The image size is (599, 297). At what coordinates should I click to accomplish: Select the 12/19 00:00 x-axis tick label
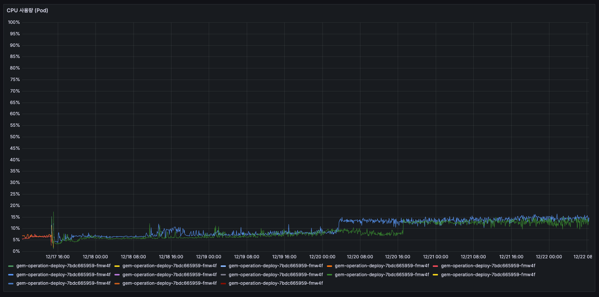(208, 257)
